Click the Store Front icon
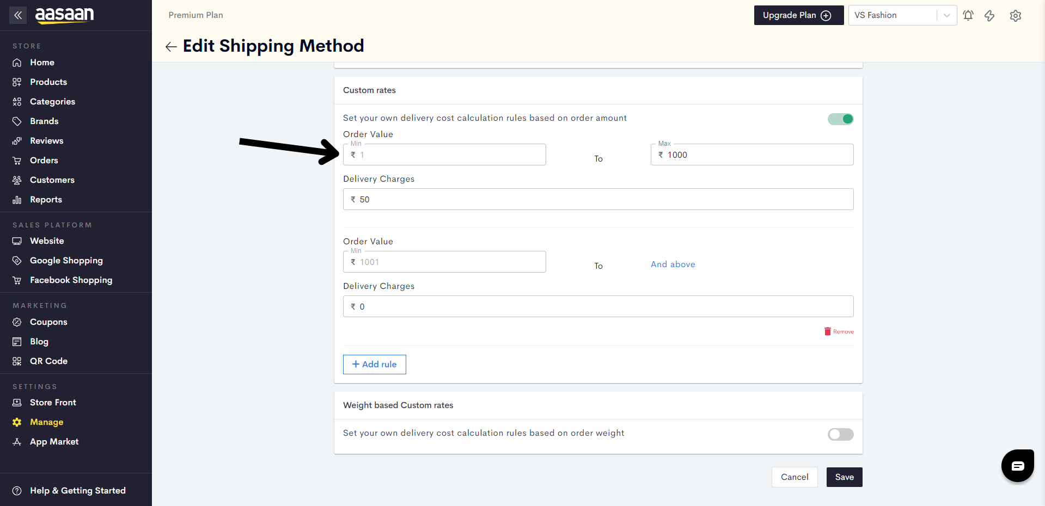1045x506 pixels. (17, 403)
